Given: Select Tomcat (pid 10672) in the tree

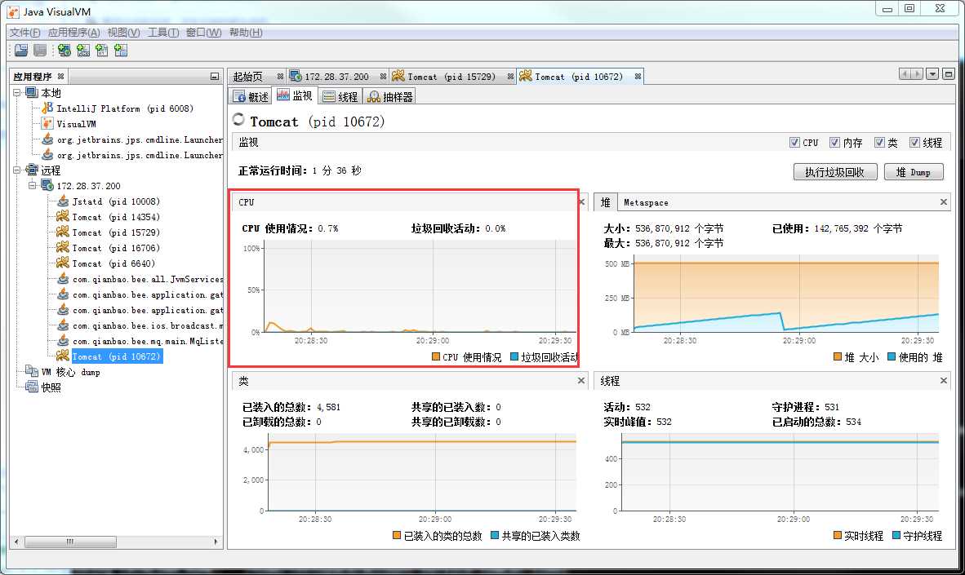Looking at the screenshot, I should point(116,356).
